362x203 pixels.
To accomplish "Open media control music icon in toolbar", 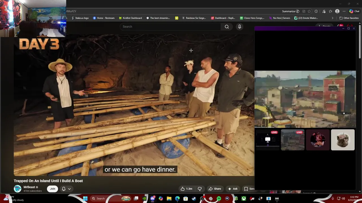I will [x=324, y=11].
